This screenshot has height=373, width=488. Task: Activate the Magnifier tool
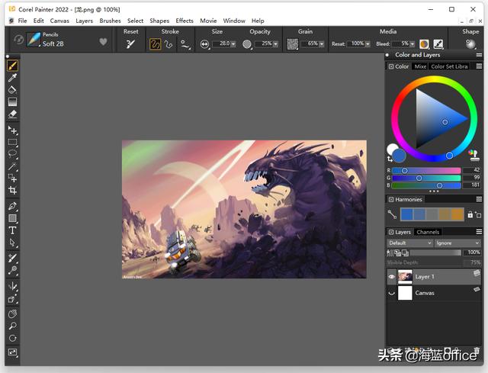pos(12,326)
